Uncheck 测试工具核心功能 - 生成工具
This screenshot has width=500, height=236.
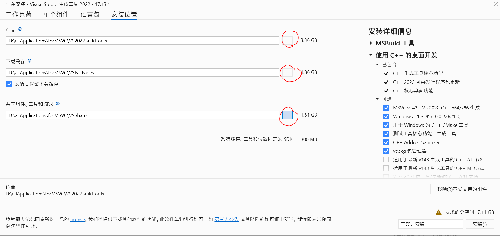pyautogui.click(x=386, y=134)
